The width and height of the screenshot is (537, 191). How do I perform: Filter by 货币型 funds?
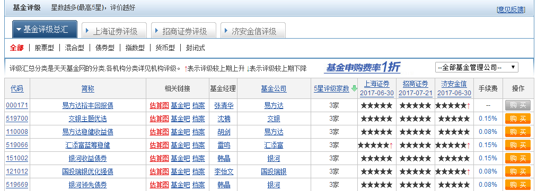[x=165, y=48]
